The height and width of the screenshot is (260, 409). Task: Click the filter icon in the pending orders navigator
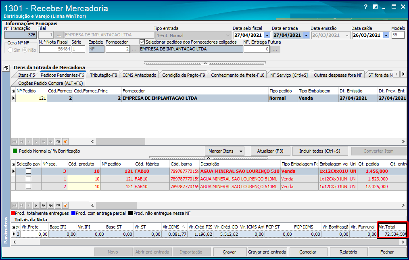point(65,142)
